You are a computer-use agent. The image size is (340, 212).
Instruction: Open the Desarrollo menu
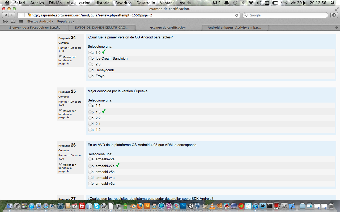[x=146, y=3]
